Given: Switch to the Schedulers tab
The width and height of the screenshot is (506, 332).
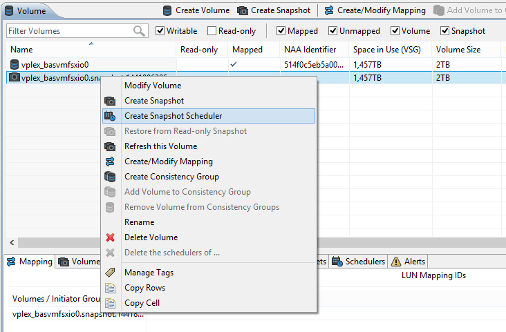Looking at the screenshot, I should pyautogui.click(x=359, y=262).
